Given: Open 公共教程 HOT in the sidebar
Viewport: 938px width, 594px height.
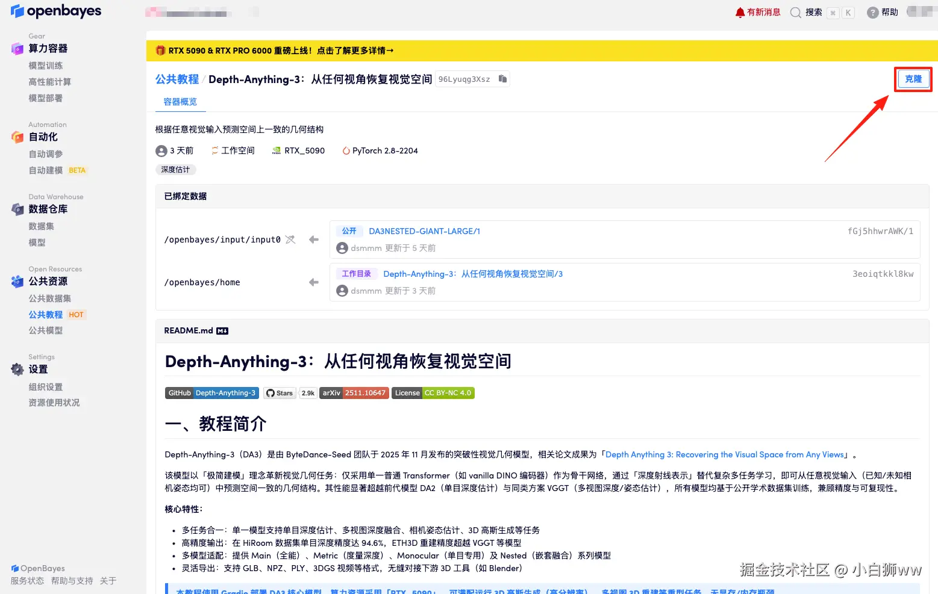Looking at the screenshot, I should coord(57,315).
